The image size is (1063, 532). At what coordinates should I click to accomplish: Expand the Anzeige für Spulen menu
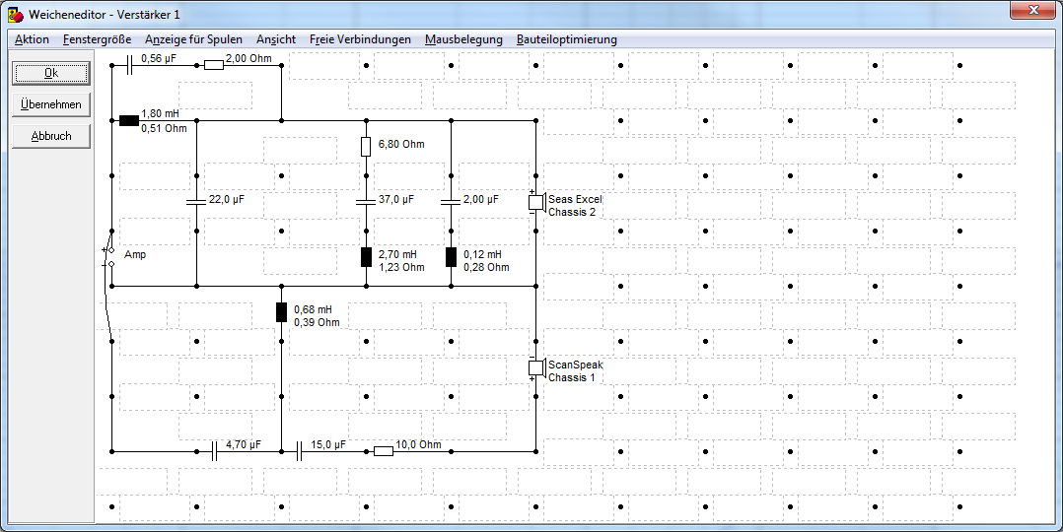tap(193, 39)
